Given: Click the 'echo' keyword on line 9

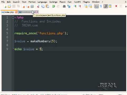Looking at the screenshot, I should coord(18,49).
